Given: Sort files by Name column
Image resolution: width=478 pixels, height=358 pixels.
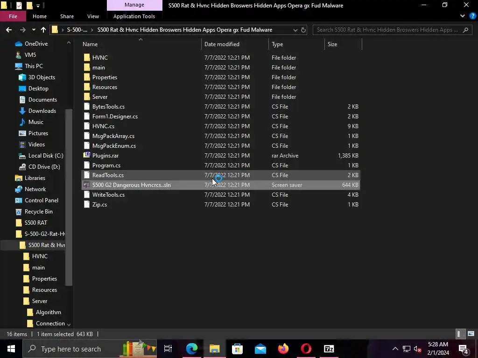Looking at the screenshot, I should (x=90, y=44).
